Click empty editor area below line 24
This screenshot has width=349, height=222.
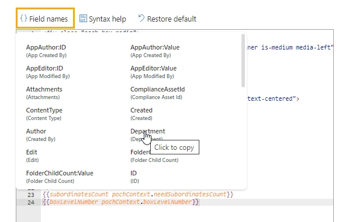click(187, 214)
